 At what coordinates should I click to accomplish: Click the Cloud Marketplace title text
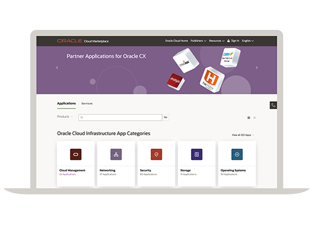pyautogui.click(x=96, y=41)
